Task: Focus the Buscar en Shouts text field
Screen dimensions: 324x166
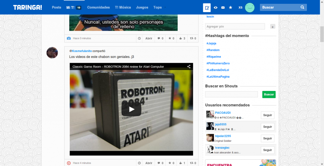Action: pyautogui.click(x=231, y=94)
